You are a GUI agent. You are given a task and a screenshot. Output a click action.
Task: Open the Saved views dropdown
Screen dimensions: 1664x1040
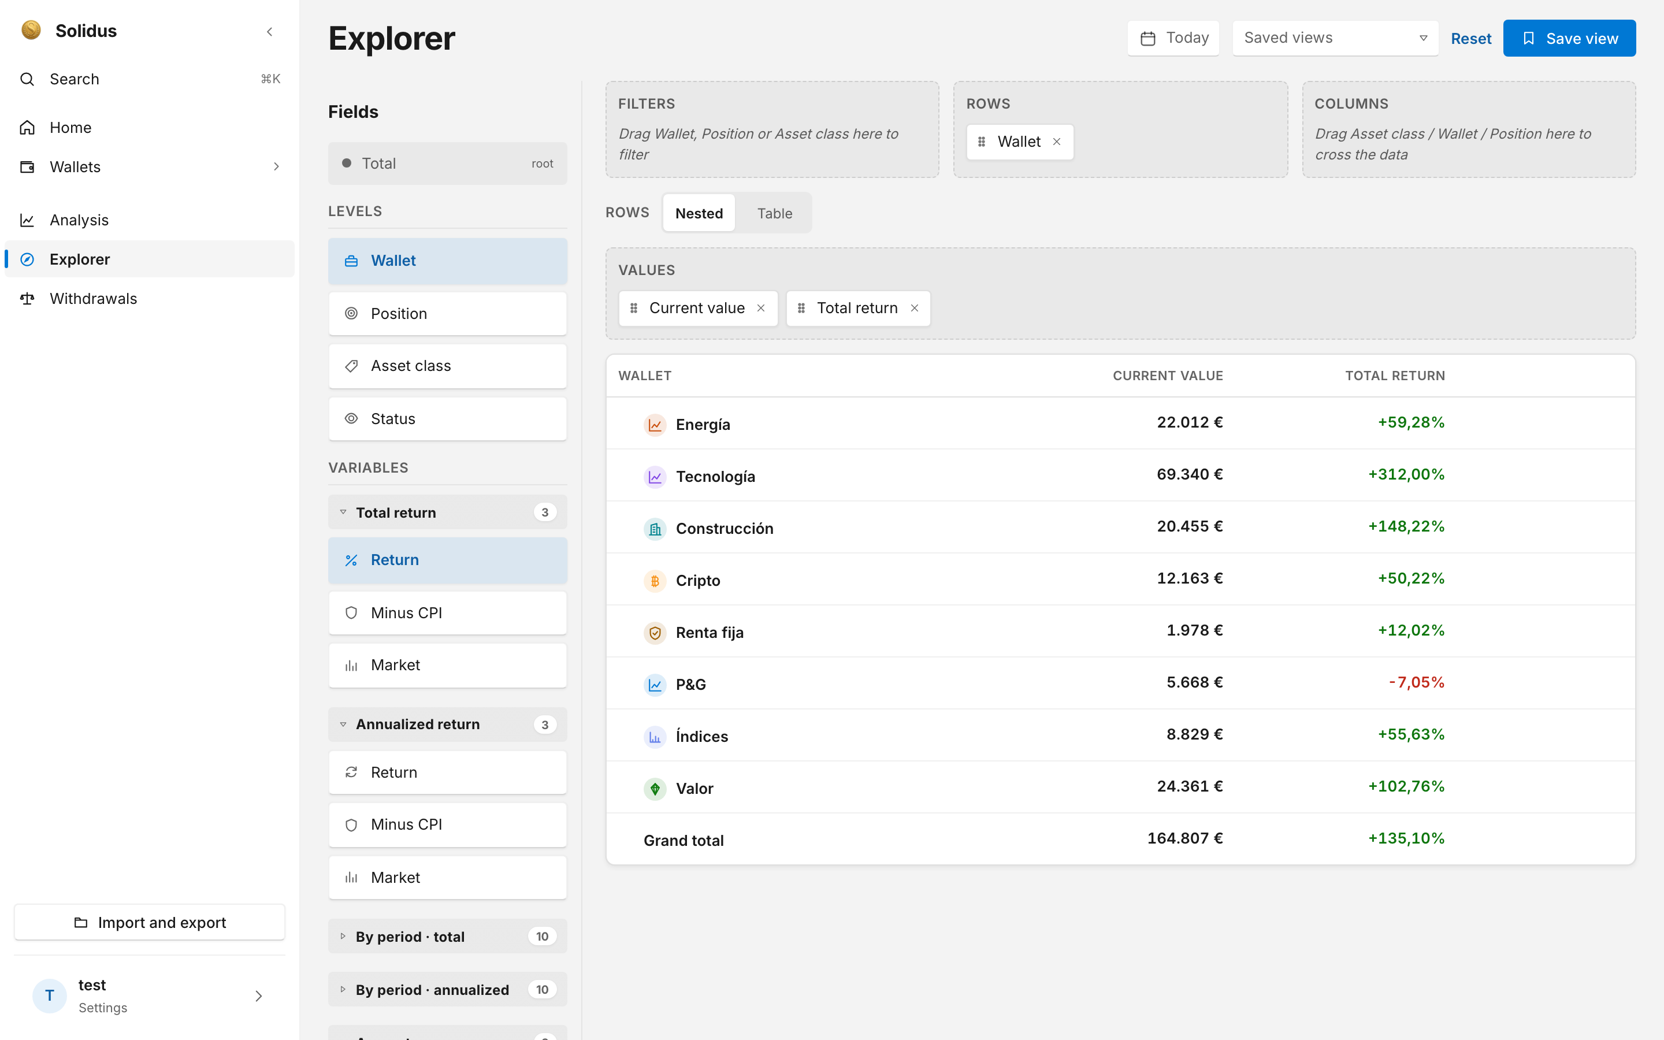tap(1335, 38)
